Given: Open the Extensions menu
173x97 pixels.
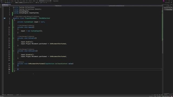Looking at the screenshot, I should (x=30, y=1).
